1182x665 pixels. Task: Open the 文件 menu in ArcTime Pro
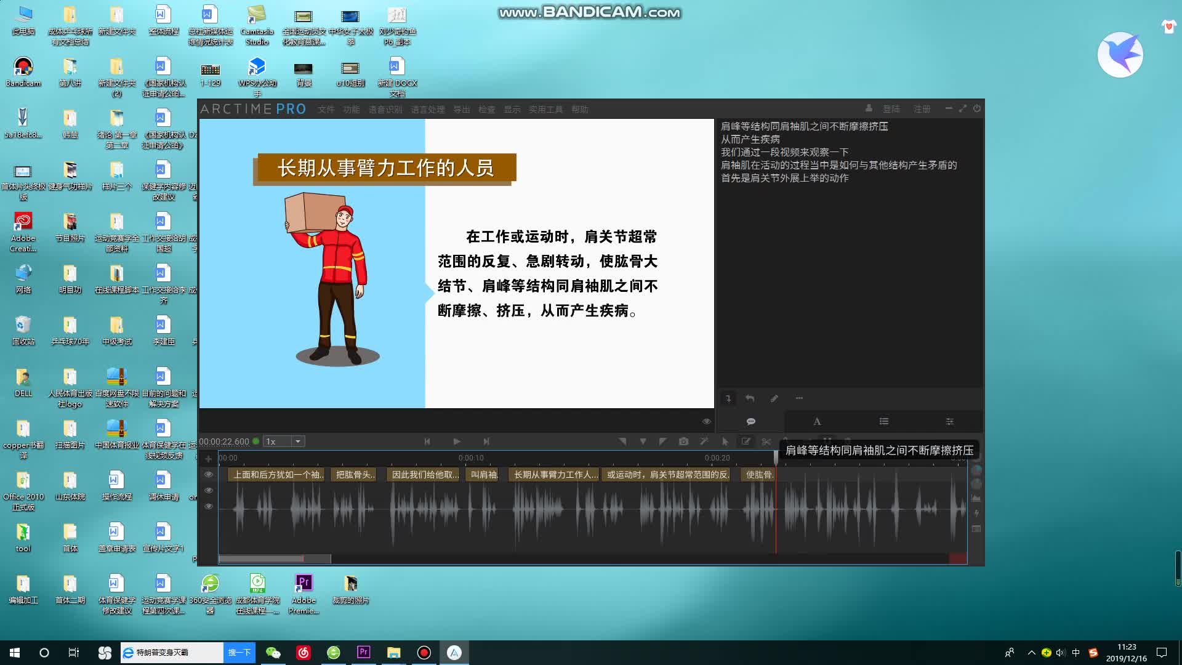point(326,109)
